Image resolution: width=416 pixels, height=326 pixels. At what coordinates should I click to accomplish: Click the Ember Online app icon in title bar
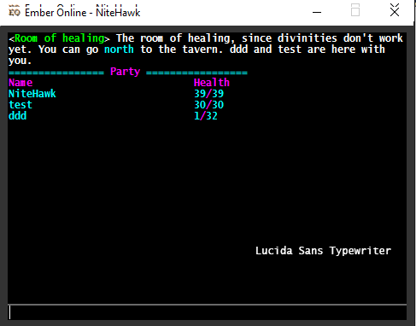pyautogui.click(x=15, y=12)
